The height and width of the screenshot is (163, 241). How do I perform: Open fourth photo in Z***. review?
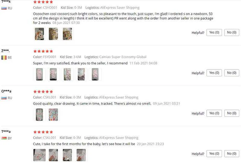click(x=81, y=74)
